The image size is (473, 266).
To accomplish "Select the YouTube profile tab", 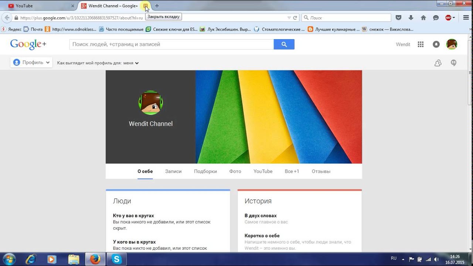I will tap(263, 171).
